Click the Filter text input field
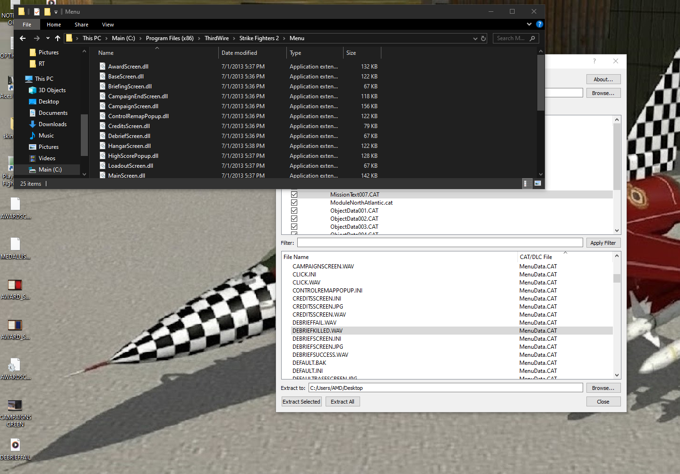The height and width of the screenshot is (474, 680). pos(439,243)
